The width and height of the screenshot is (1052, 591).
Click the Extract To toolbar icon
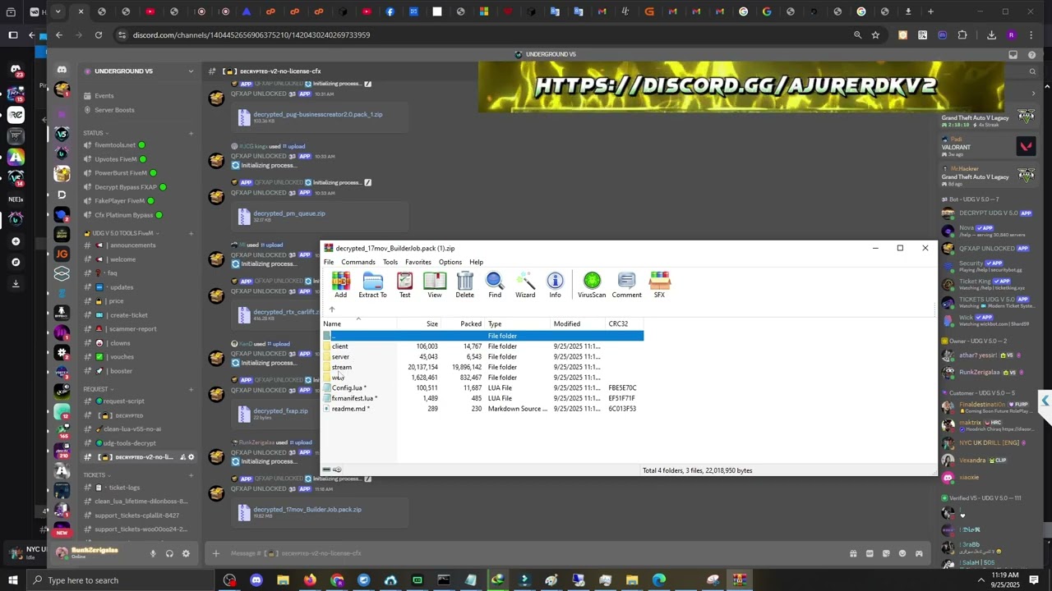[372, 285]
